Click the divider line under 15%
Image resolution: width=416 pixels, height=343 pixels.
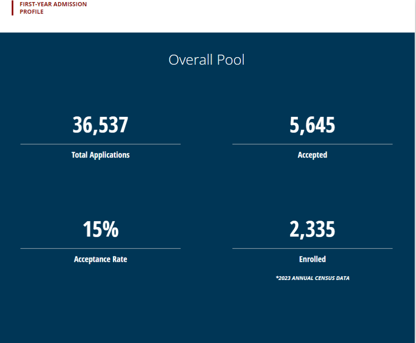pyautogui.click(x=100, y=248)
